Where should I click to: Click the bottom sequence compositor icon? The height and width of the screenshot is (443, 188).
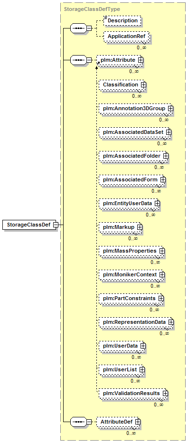coord(78,422)
